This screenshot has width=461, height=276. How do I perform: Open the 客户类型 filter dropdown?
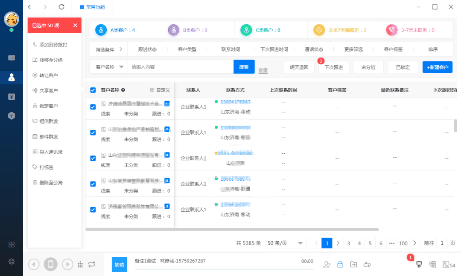tap(187, 49)
